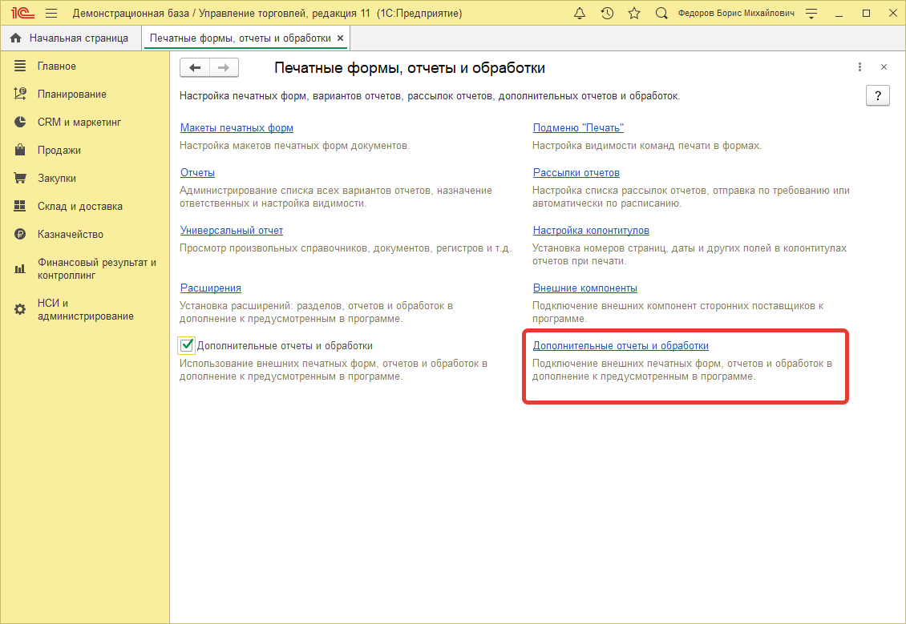Screen dimensions: 906x624
Task: Start a search with the magnifier icon
Action: tap(661, 13)
